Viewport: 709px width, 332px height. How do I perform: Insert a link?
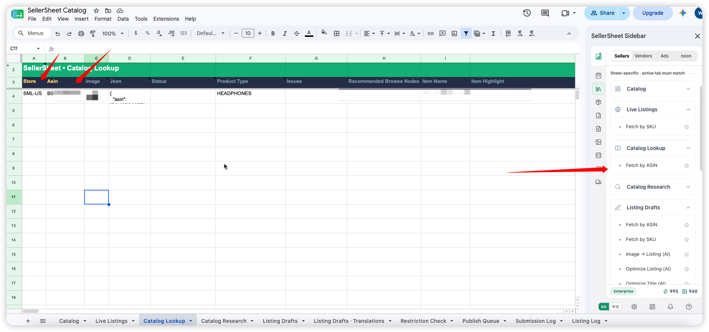point(431,34)
